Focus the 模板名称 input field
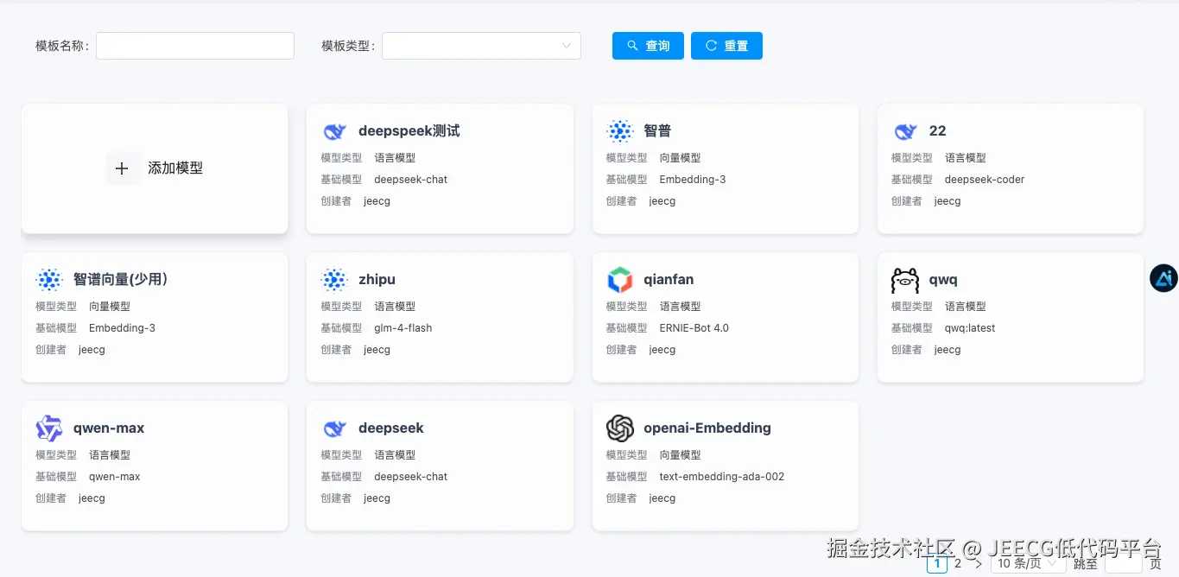This screenshot has width=1179, height=577. point(195,46)
